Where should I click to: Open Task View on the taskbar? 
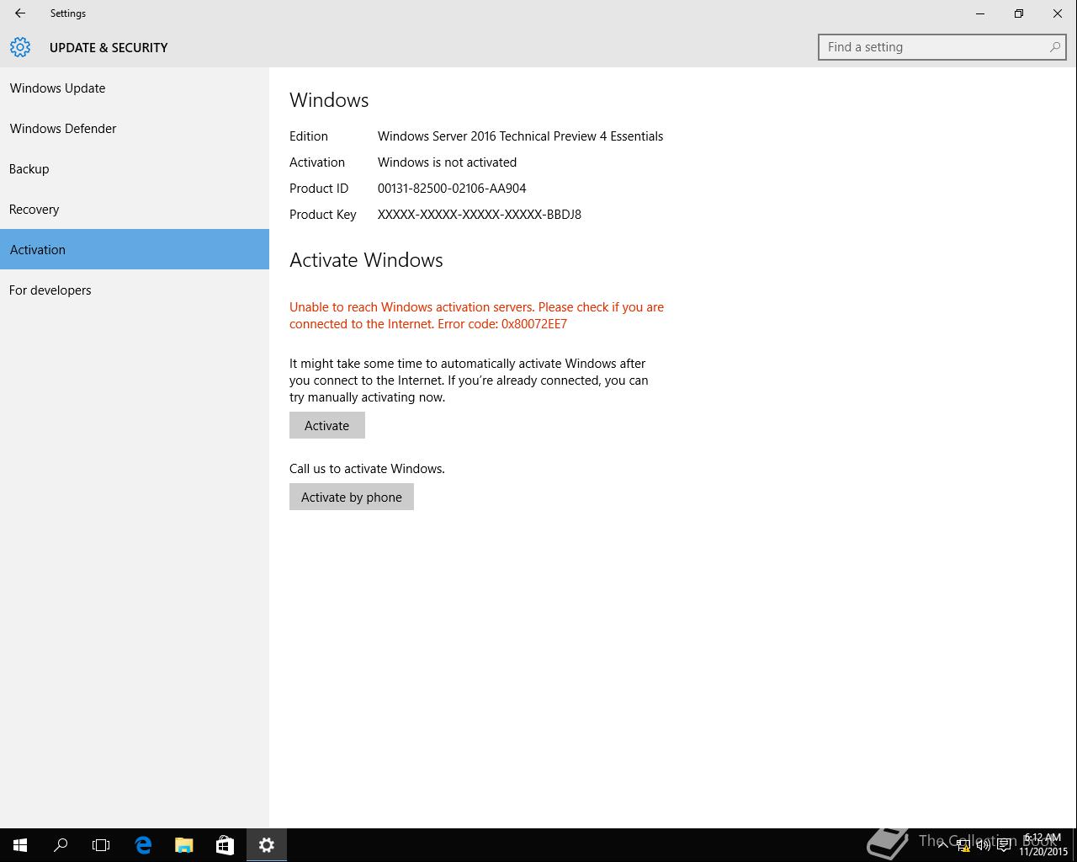click(101, 845)
